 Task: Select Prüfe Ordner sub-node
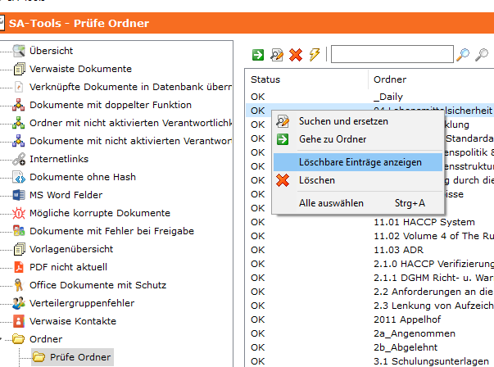(80, 357)
